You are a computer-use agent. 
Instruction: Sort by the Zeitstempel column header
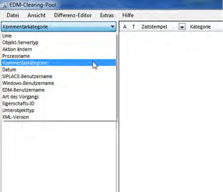(x=154, y=27)
